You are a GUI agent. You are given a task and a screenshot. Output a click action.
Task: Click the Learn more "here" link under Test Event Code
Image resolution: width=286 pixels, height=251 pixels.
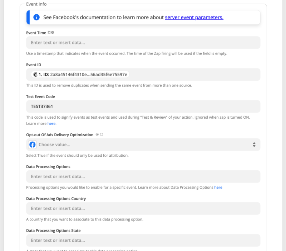tap(51, 123)
